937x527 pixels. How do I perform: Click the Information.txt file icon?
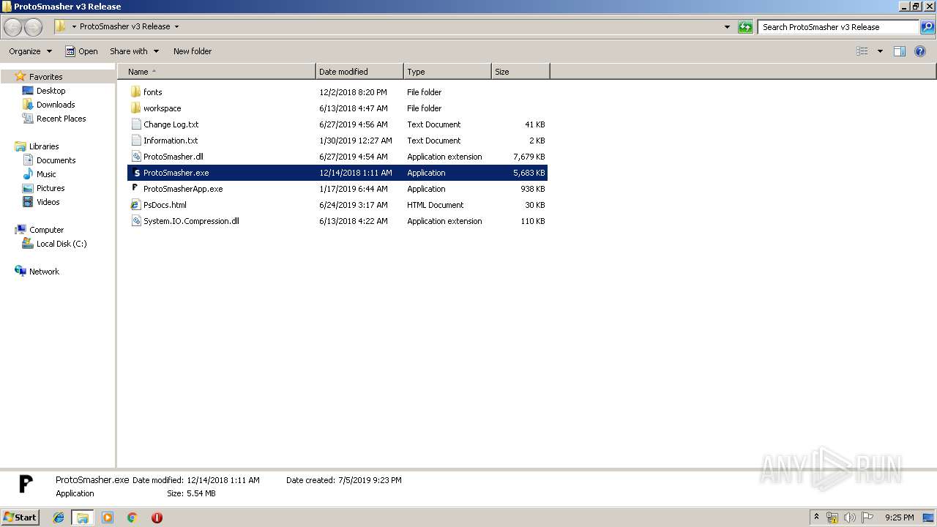(135, 141)
